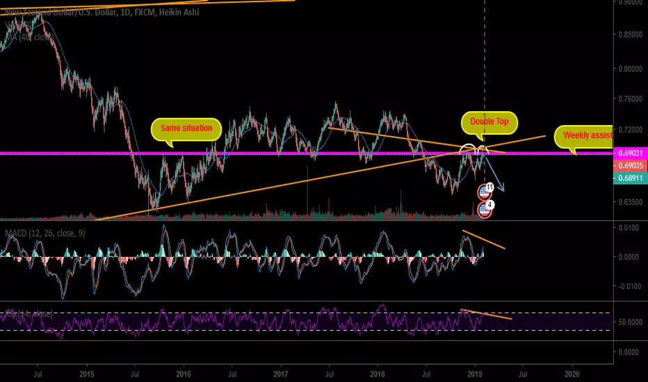Select the magenta horizontal support line

(x=306, y=153)
